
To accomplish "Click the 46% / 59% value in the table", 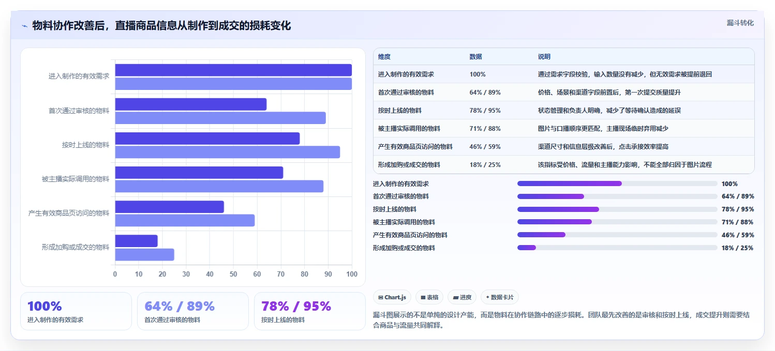I will point(485,147).
